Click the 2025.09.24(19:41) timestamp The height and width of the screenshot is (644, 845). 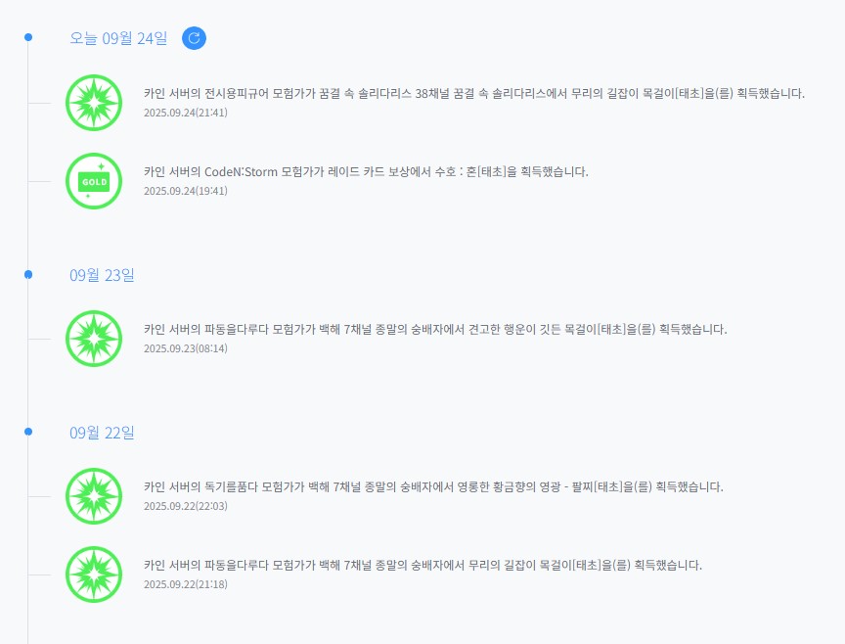(186, 191)
